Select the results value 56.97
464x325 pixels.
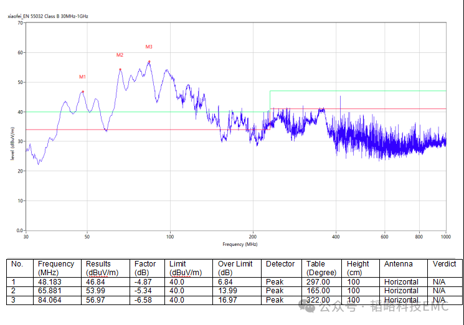click(96, 300)
